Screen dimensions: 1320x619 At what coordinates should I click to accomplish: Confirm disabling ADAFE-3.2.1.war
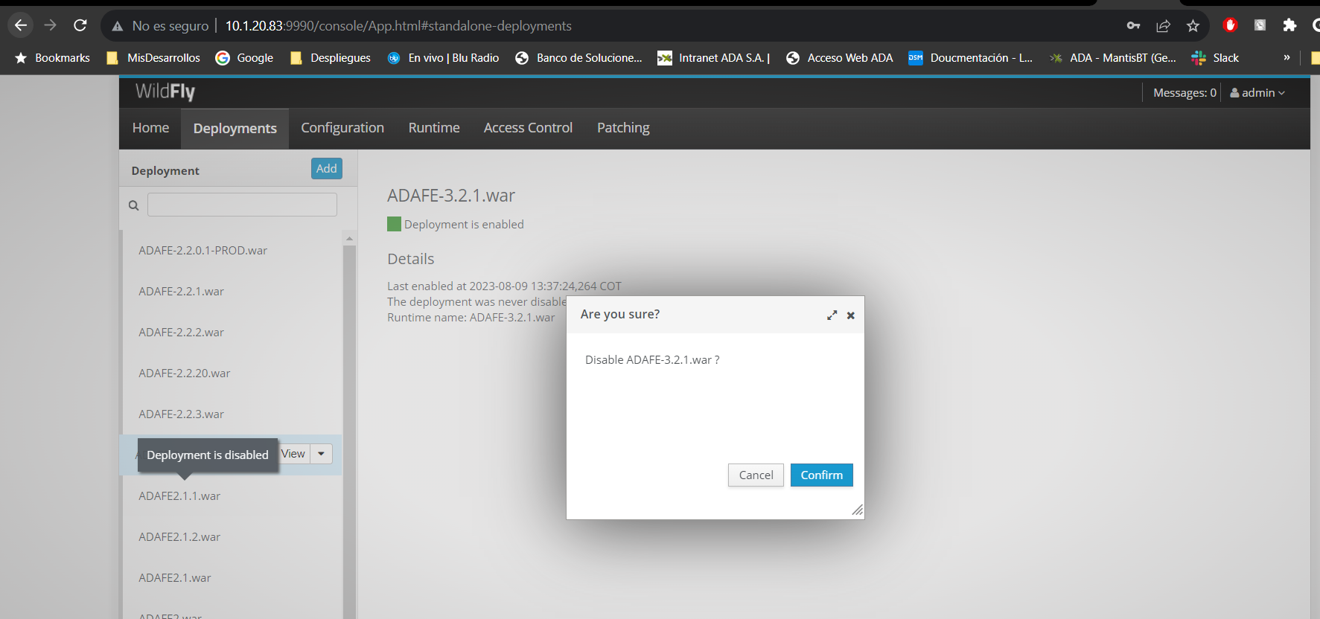[821, 475]
